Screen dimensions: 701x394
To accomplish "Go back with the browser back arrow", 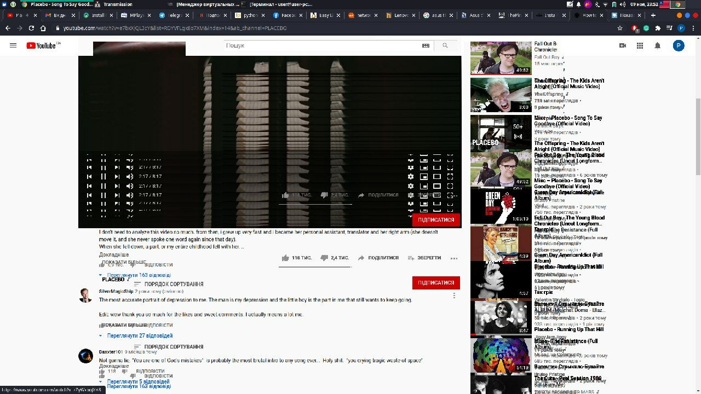I will [8, 28].
